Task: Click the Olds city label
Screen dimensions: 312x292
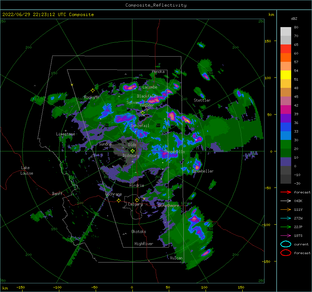Action: coord(132,145)
